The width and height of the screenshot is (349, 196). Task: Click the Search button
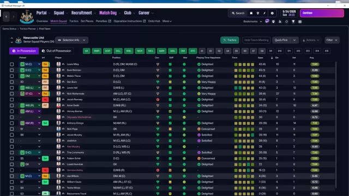[x=238, y=13]
